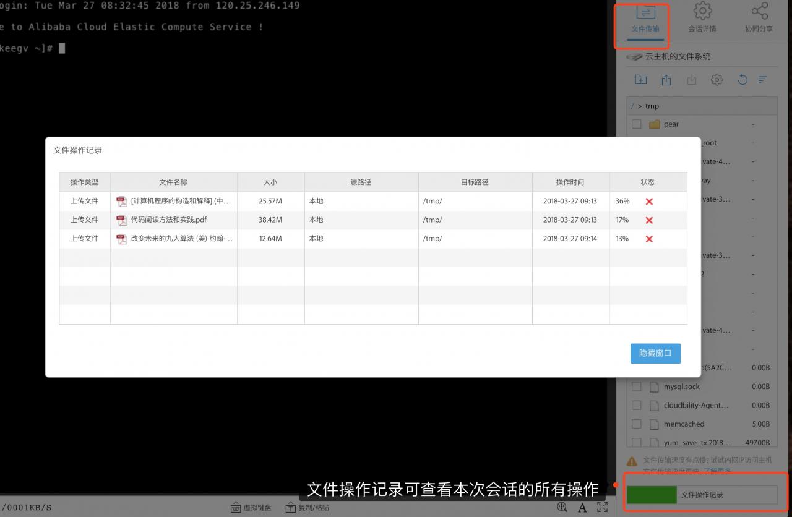Tick the checkbox beside cloudbility-Agent file
This screenshot has height=517, width=792.
coord(636,406)
